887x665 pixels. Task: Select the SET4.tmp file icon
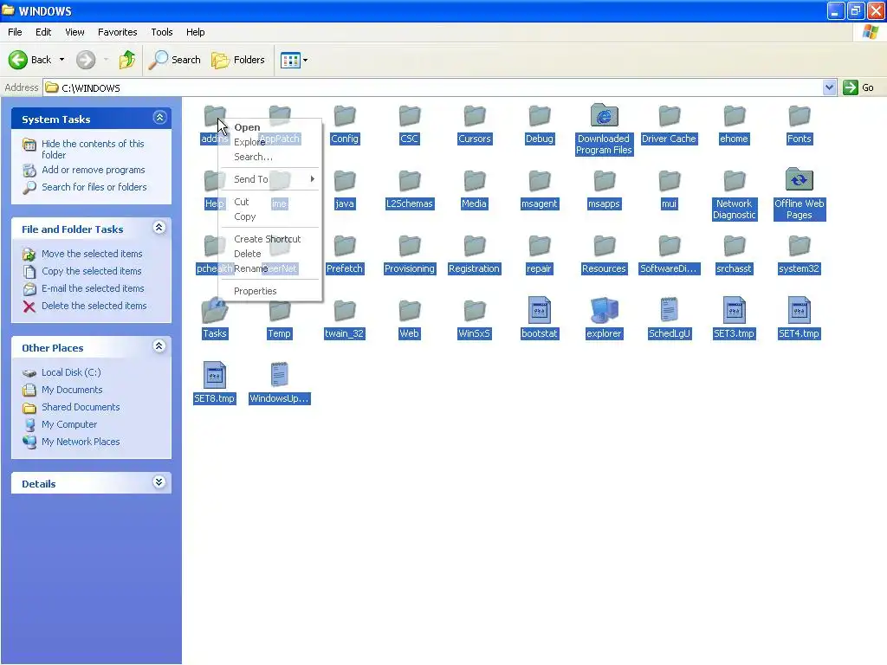click(799, 311)
